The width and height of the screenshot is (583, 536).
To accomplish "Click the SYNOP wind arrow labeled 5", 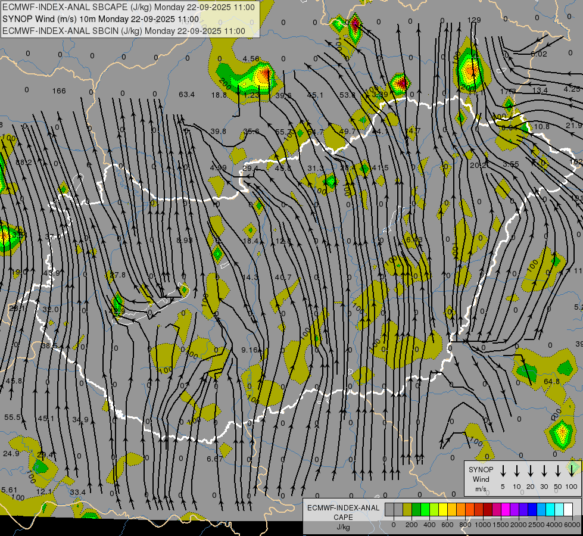I will pyautogui.click(x=503, y=471).
